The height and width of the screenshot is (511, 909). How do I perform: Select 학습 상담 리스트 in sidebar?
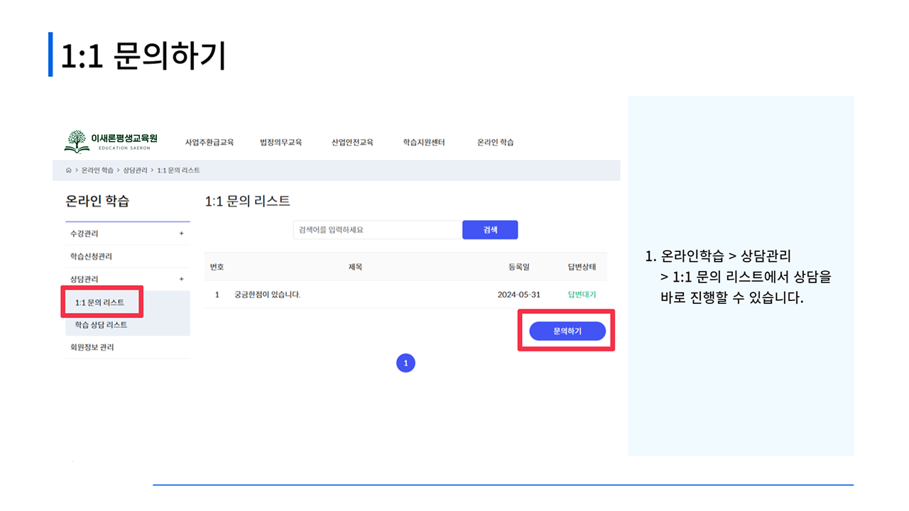click(x=101, y=324)
